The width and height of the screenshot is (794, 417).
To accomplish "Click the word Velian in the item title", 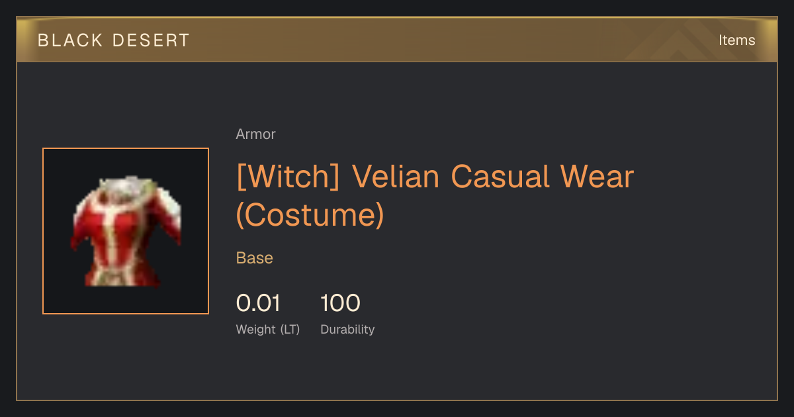I will 395,177.
